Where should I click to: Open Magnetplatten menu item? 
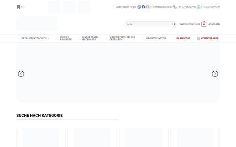point(156,38)
